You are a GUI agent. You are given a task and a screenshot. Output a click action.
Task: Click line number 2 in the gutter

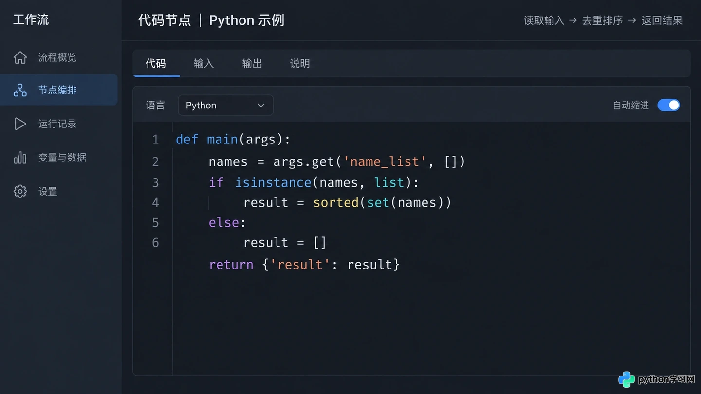tap(156, 161)
